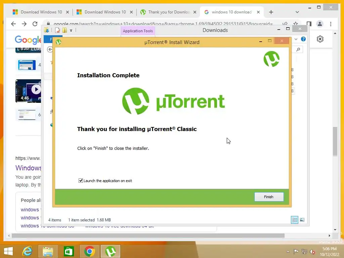Switch Downloads to large icons view
This screenshot has width=344, height=258.
pyautogui.click(x=302, y=220)
